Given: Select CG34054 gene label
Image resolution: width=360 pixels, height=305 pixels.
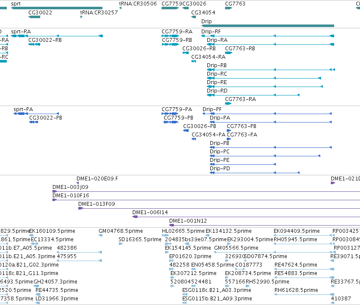Looking at the screenshot, I should 203,12.
